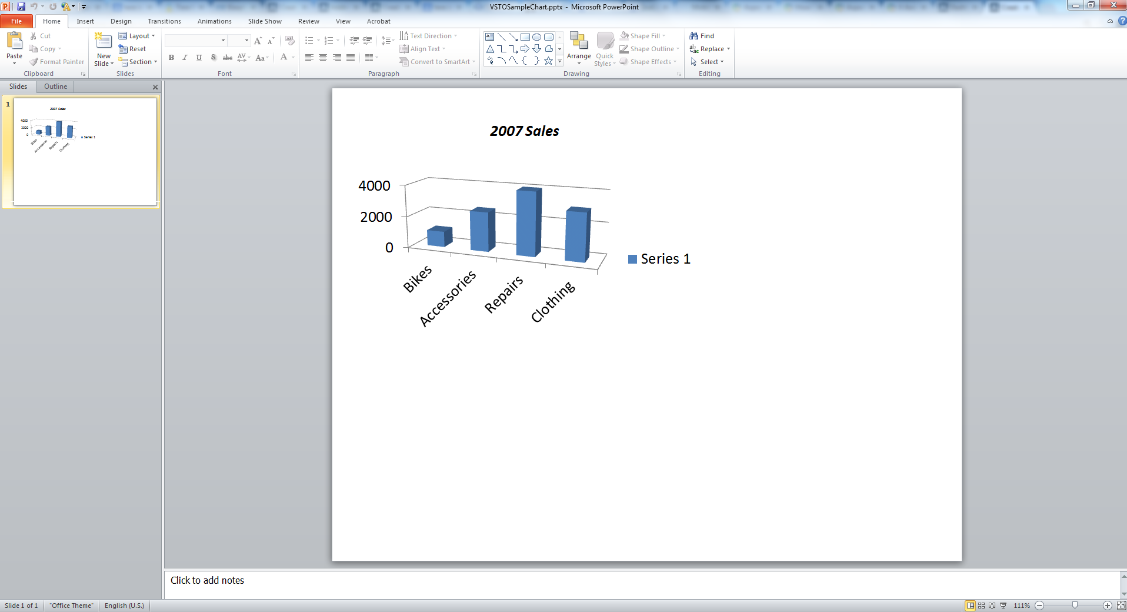Zoom out with the minus button
The height and width of the screenshot is (612, 1127).
(x=1039, y=606)
